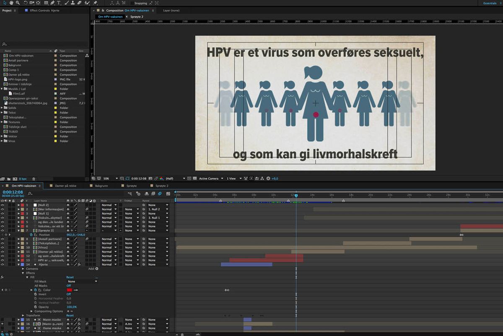Toggle visibility of layer 10 [Virus]
The height and width of the screenshot is (336, 503).
coord(3,247)
